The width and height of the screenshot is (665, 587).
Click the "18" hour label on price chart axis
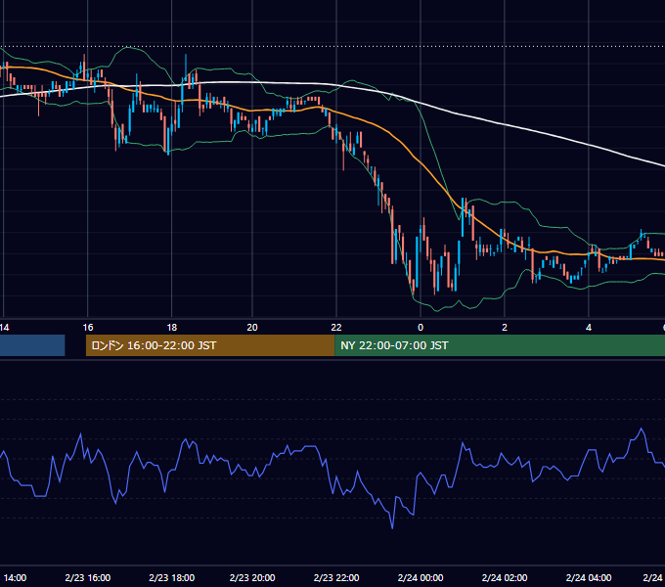tap(172, 328)
